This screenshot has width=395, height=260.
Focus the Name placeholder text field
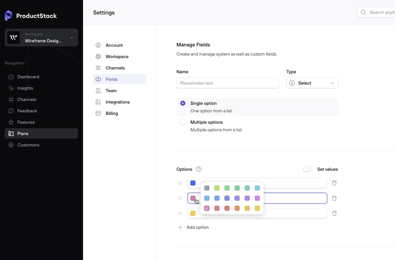228,83
